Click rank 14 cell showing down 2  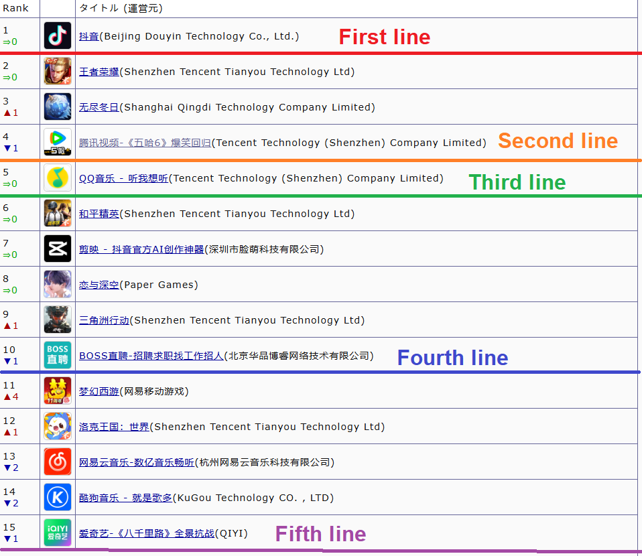(19, 497)
